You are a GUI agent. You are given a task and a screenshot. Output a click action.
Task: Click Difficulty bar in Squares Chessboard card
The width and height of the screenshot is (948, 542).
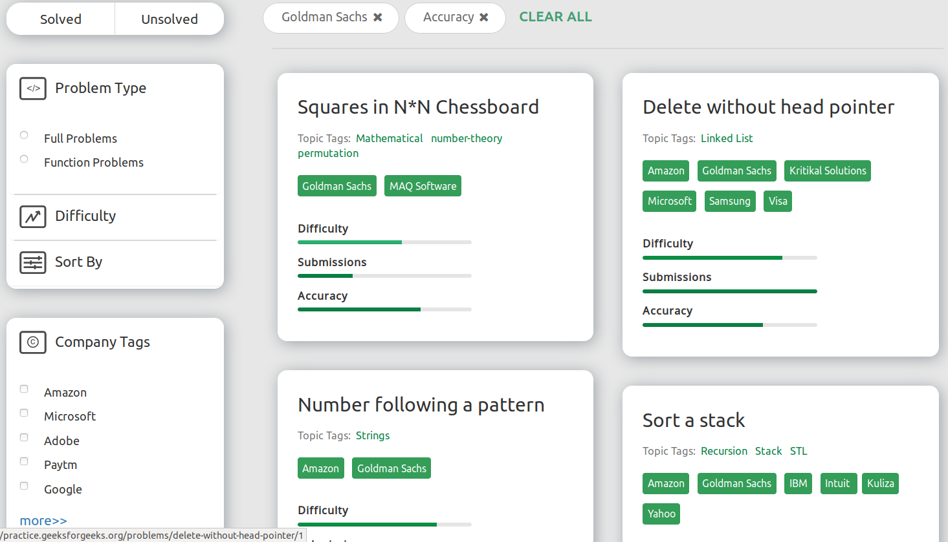point(384,242)
